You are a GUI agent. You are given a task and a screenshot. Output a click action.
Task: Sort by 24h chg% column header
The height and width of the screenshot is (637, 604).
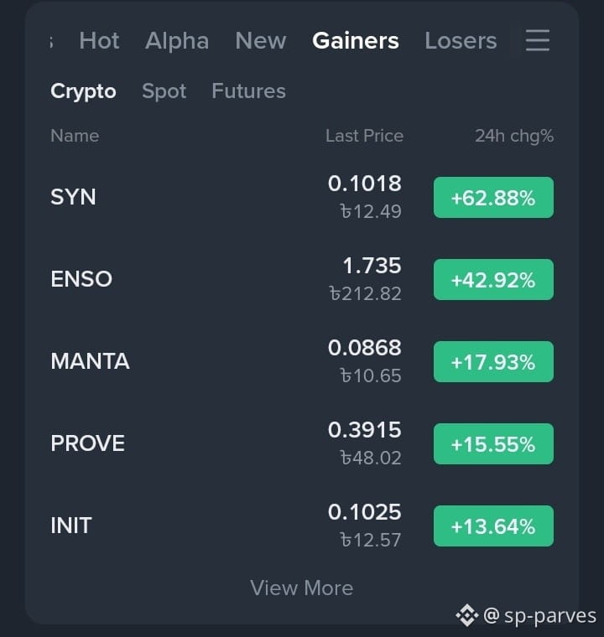[x=514, y=136]
